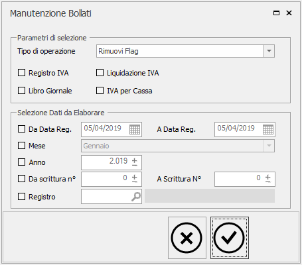Check the Da scrittura n° checkbox
The height and width of the screenshot is (265, 302).
(21, 178)
